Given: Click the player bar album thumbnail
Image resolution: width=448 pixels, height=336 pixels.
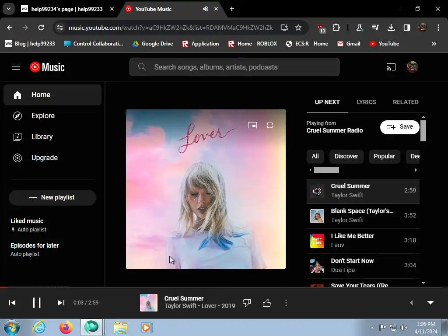Looking at the screenshot, I should [149, 303].
